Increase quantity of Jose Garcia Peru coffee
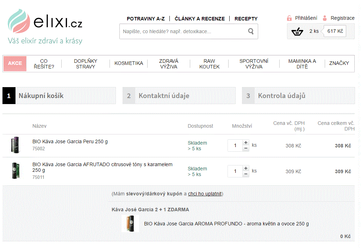361x248 pixels. (x=245, y=143)
